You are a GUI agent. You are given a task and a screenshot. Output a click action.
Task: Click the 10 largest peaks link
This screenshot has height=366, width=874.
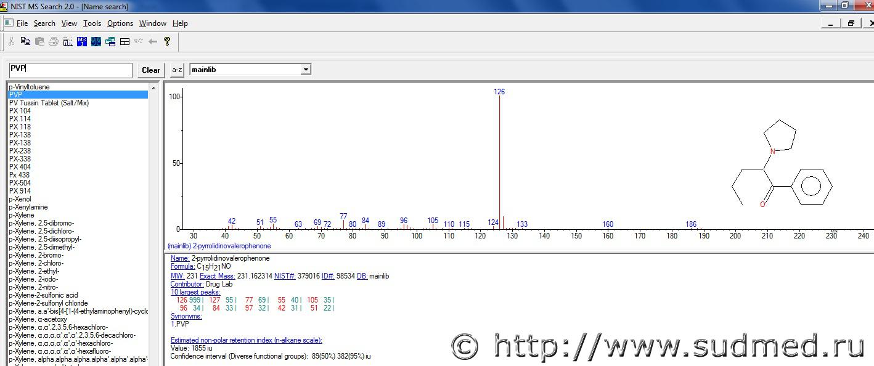click(x=195, y=292)
